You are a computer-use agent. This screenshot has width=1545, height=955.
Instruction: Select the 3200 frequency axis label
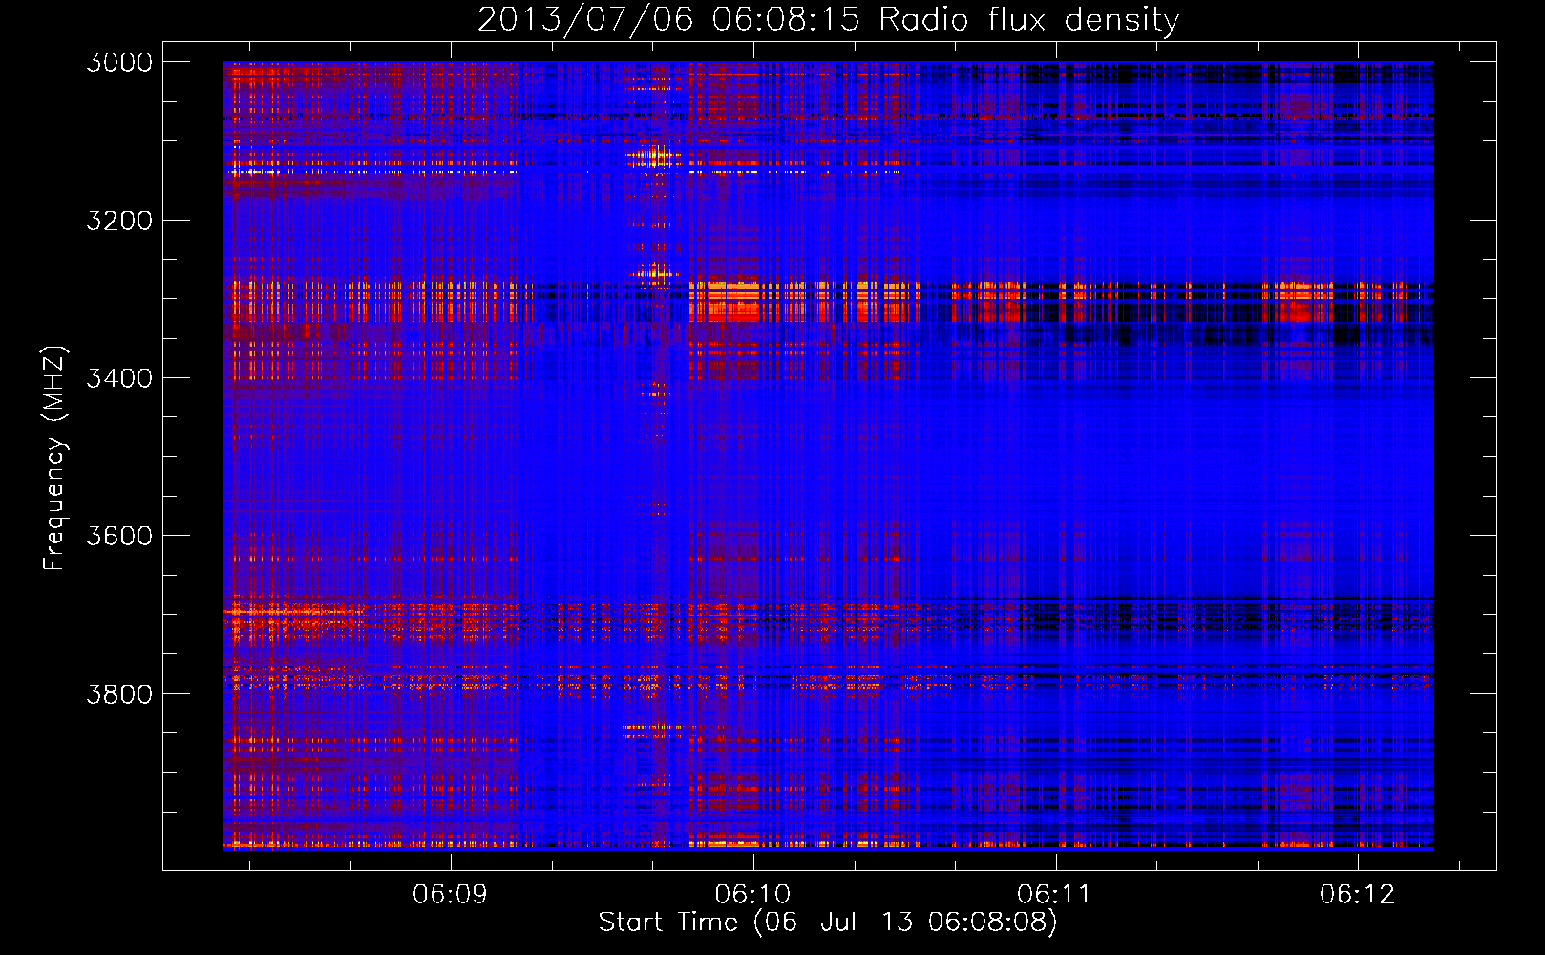pos(119,221)
